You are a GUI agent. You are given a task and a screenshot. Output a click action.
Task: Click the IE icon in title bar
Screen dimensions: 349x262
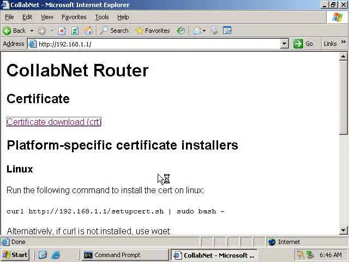pos(5,5)
